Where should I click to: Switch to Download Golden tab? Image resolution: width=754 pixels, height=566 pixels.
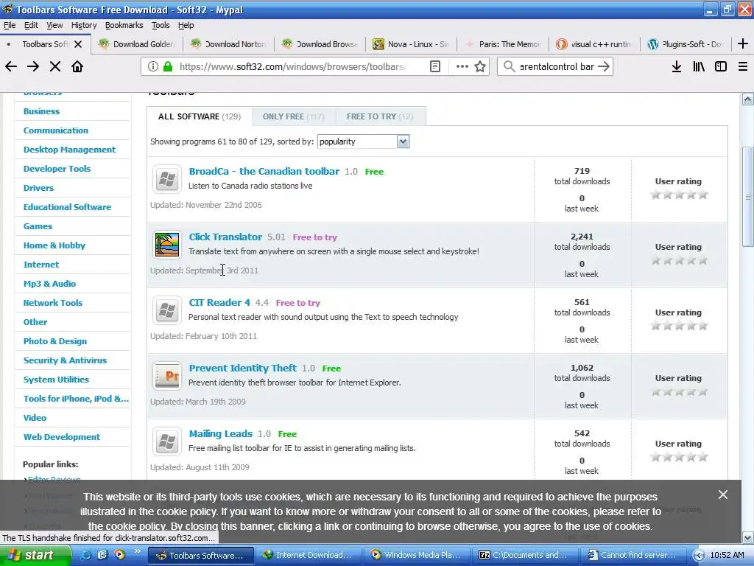click(x=136, y=44)
